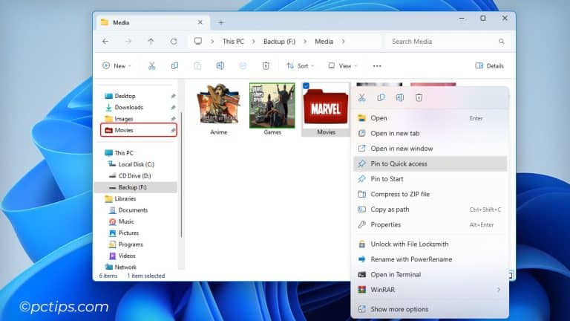The image size is (570, 321).
Task: Choose Compress to ZIP file
Action: tap(430, 195)
